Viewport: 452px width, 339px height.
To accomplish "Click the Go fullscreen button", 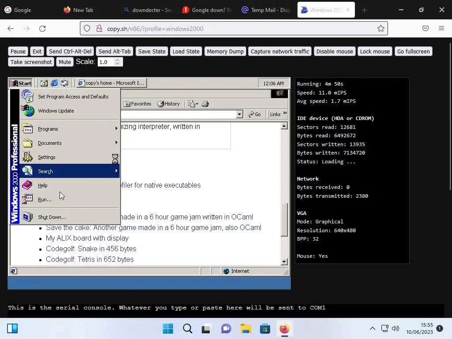I will (413, 51).
